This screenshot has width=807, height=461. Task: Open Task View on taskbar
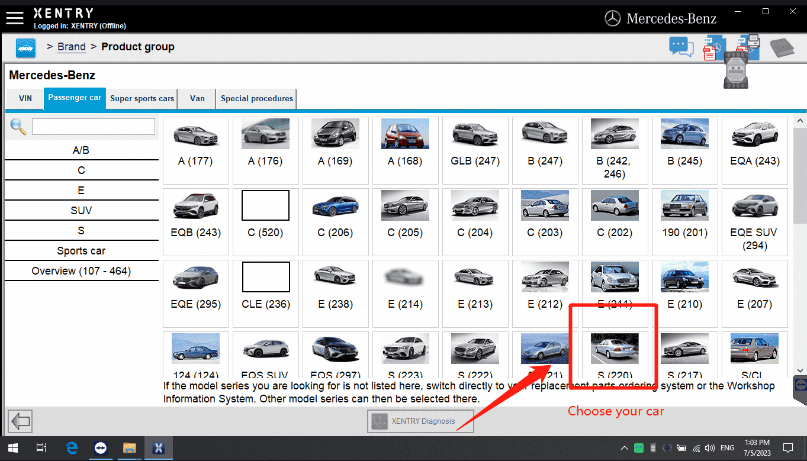tap(41, 449)
